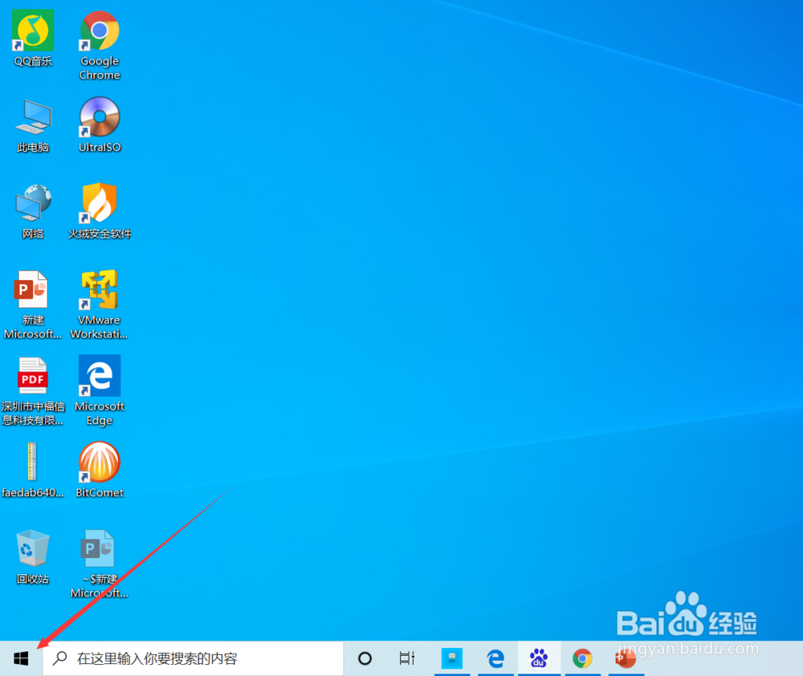Switch to the blue tile app on taskbar
803x676 pixels.
(x=451, y=658)
